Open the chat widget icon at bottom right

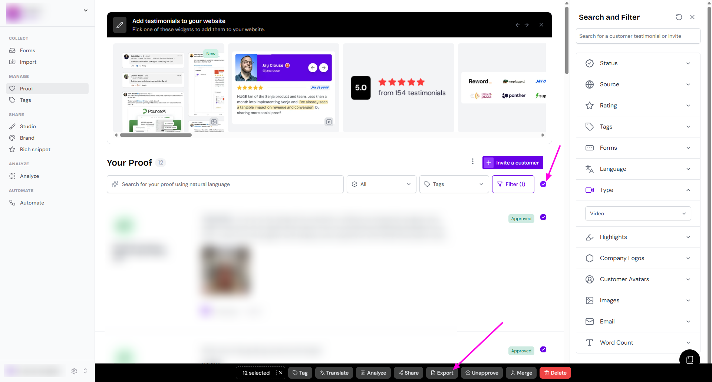pyautogui.click(x=689, y=359)
